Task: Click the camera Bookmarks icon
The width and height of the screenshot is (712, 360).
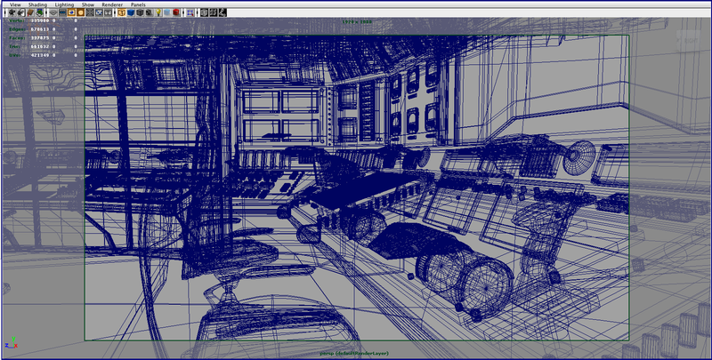Action: 29,13
